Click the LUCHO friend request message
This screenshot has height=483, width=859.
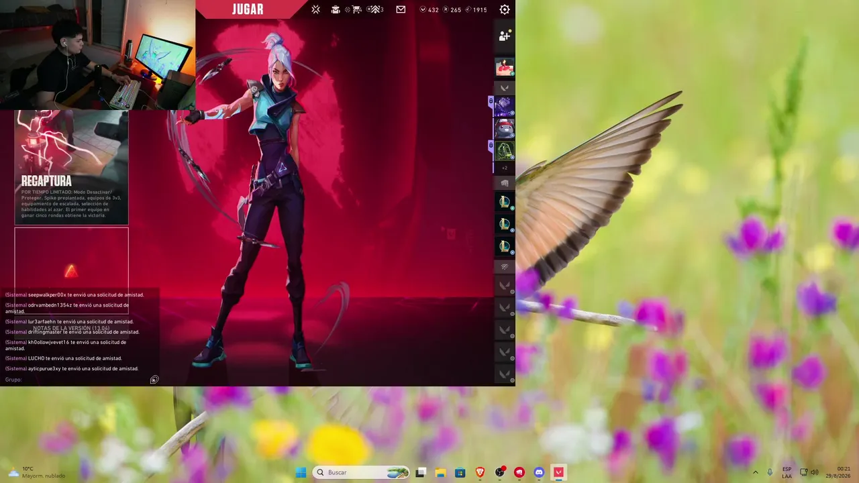tap(64, 358)
